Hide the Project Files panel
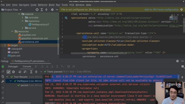This screenshot has width=185, height=104. pos(57,10)
